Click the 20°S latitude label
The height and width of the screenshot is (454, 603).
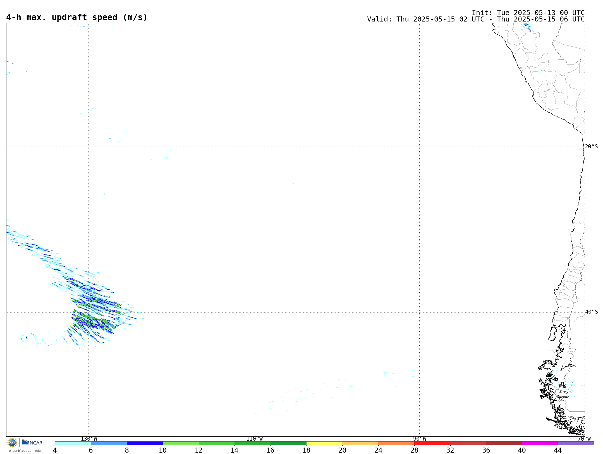point(591,147)
